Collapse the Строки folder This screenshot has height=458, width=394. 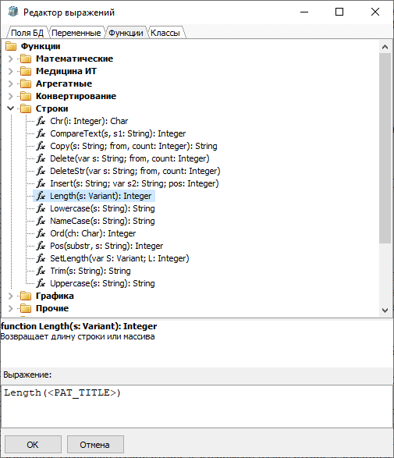click(10, 108)
